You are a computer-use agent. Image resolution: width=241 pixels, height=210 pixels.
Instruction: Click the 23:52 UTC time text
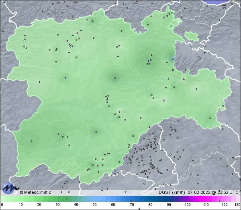228,192
